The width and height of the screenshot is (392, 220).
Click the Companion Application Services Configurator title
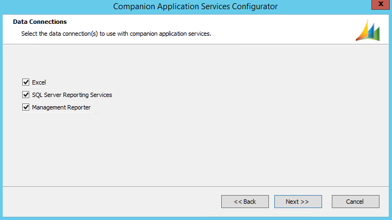pyautogui.click(x=195, y=7)
